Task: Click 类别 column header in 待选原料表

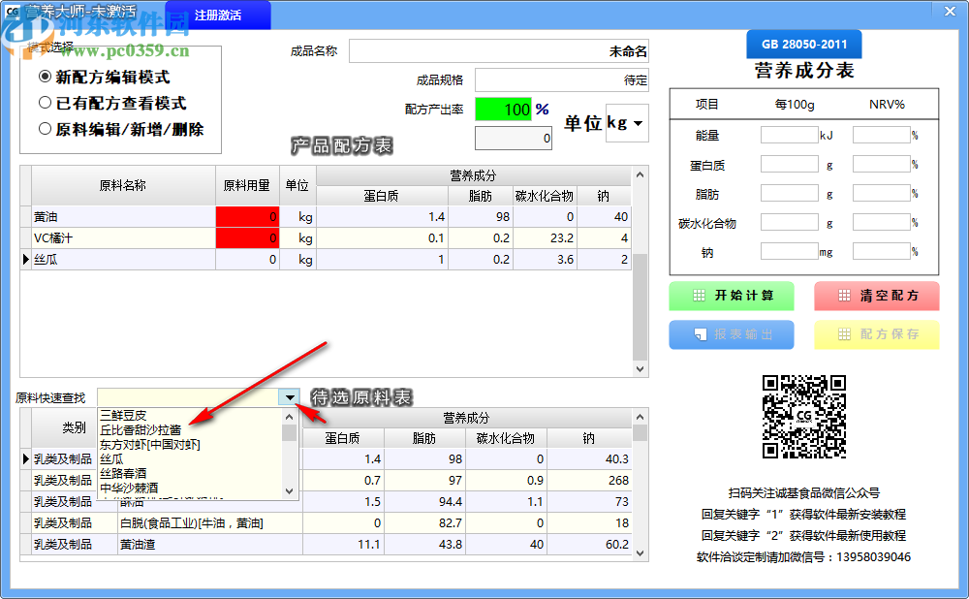Action: point(75,427)
